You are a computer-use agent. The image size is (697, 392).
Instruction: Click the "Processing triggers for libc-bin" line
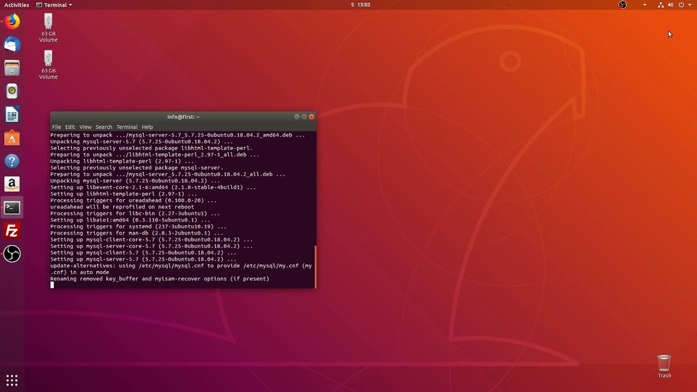135,214
